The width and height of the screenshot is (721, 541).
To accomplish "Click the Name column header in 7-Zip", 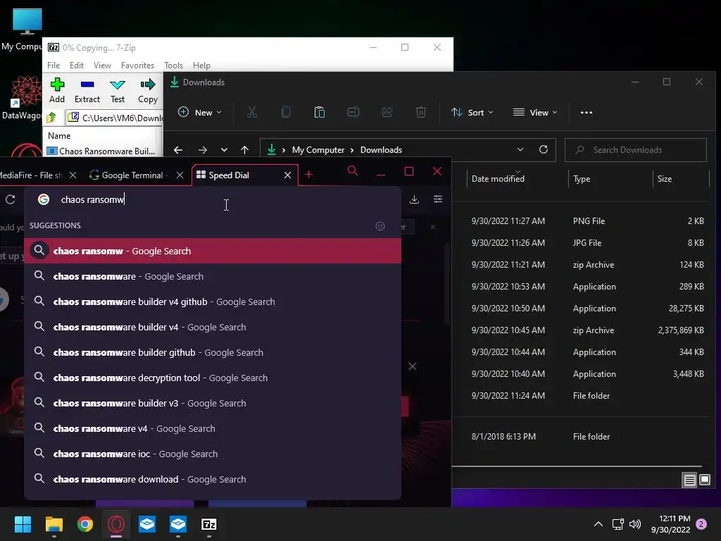I will (59, 136).
